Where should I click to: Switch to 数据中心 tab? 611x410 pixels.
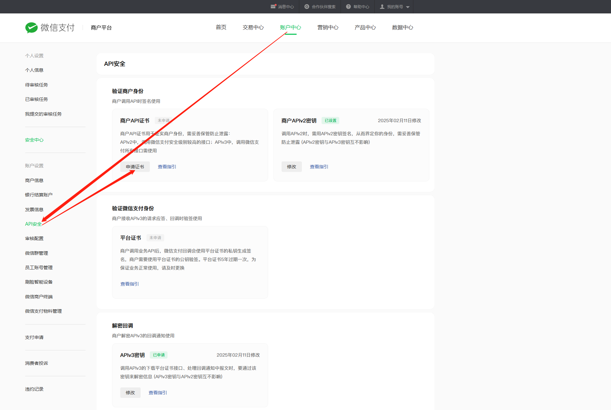coord(403,28)
